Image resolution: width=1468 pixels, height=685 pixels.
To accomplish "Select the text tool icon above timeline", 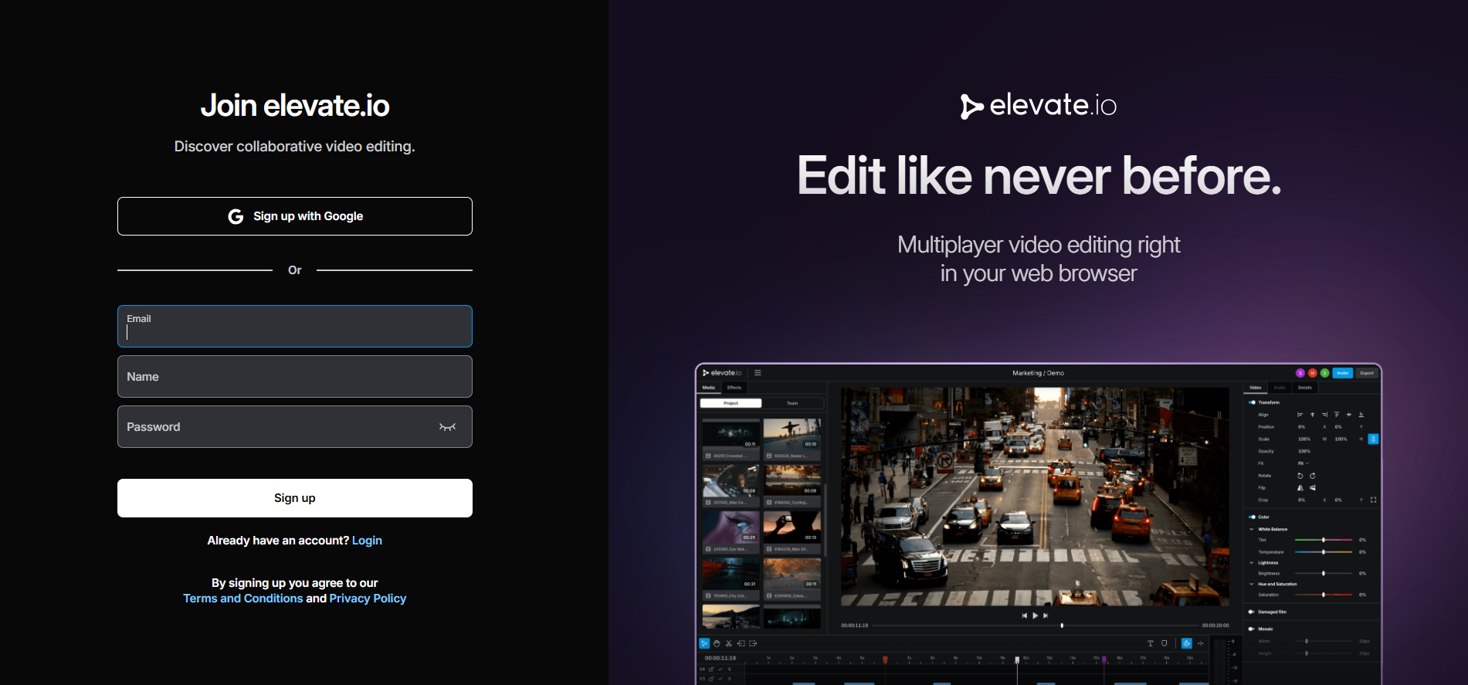I will click(x=1150, y=643).
